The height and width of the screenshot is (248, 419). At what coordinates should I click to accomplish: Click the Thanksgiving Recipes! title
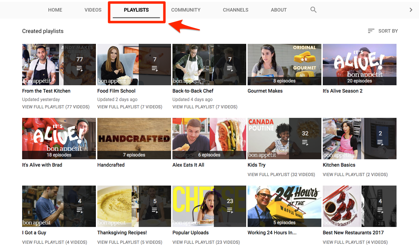(122, 233)
